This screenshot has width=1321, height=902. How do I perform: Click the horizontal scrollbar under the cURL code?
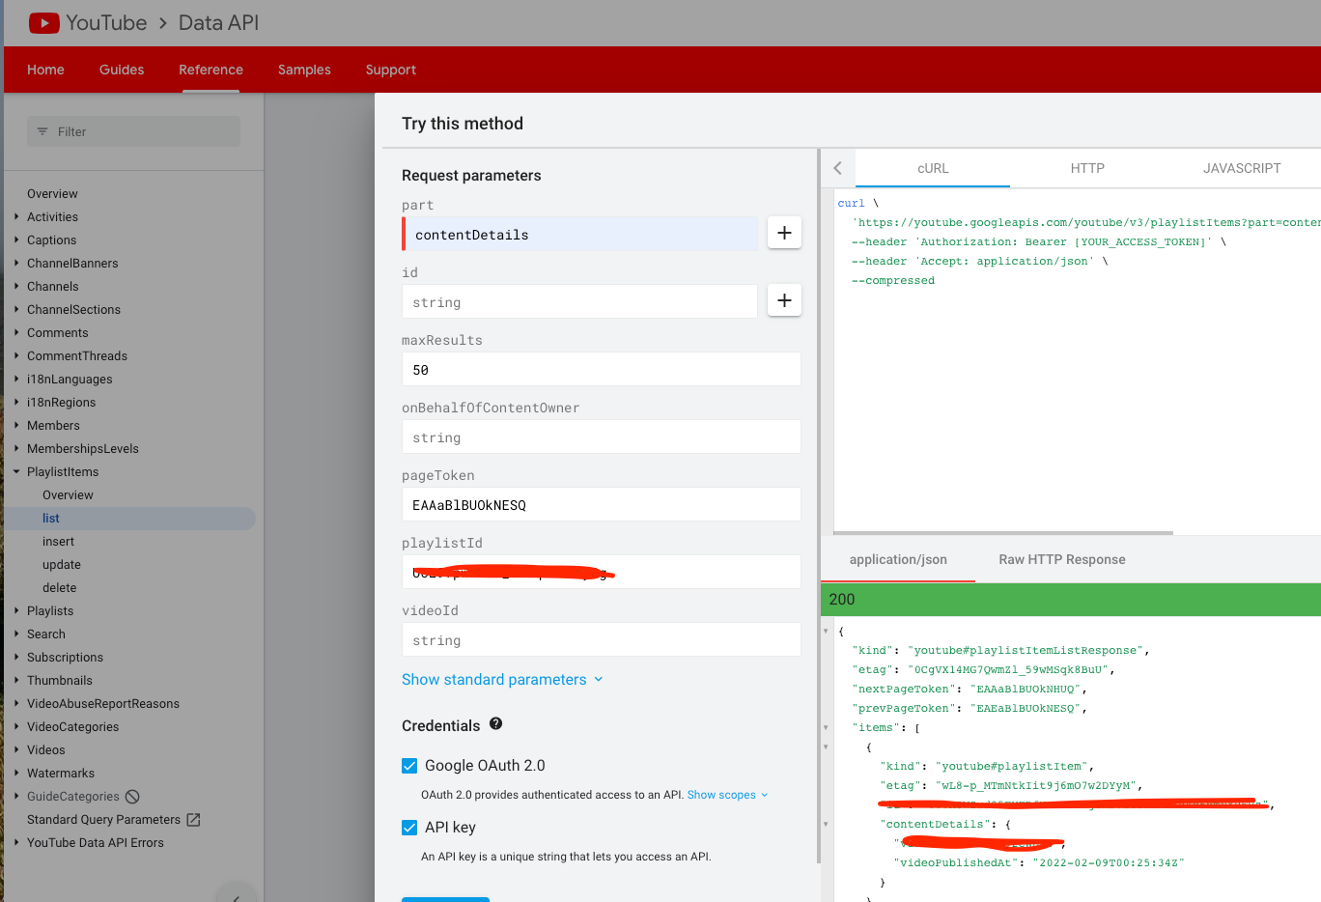(x=1003, y=533)
